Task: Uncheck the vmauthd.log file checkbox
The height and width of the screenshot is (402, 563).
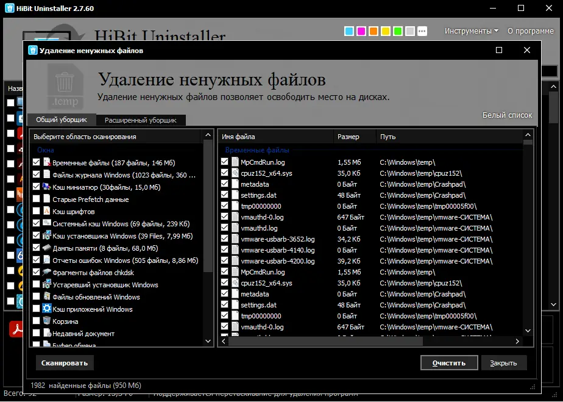Action: pos(224,228)
